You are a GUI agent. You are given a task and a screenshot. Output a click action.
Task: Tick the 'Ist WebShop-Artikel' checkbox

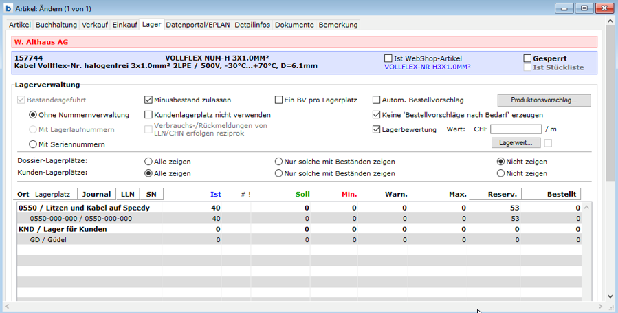[388, 58]
